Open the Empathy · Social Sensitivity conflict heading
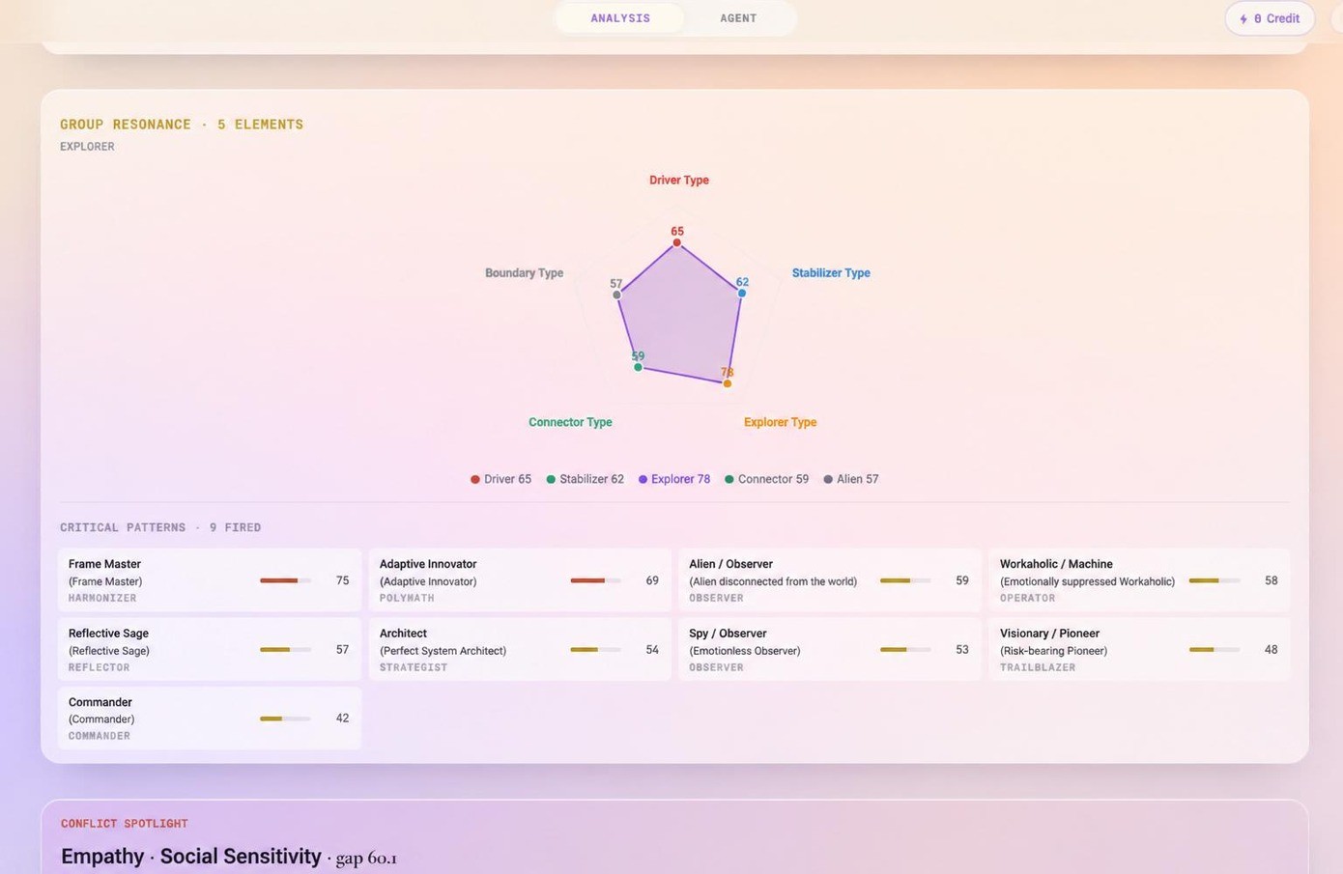Screen dimensions: 1343x874 pyautogui.click(x=191, y=857)
